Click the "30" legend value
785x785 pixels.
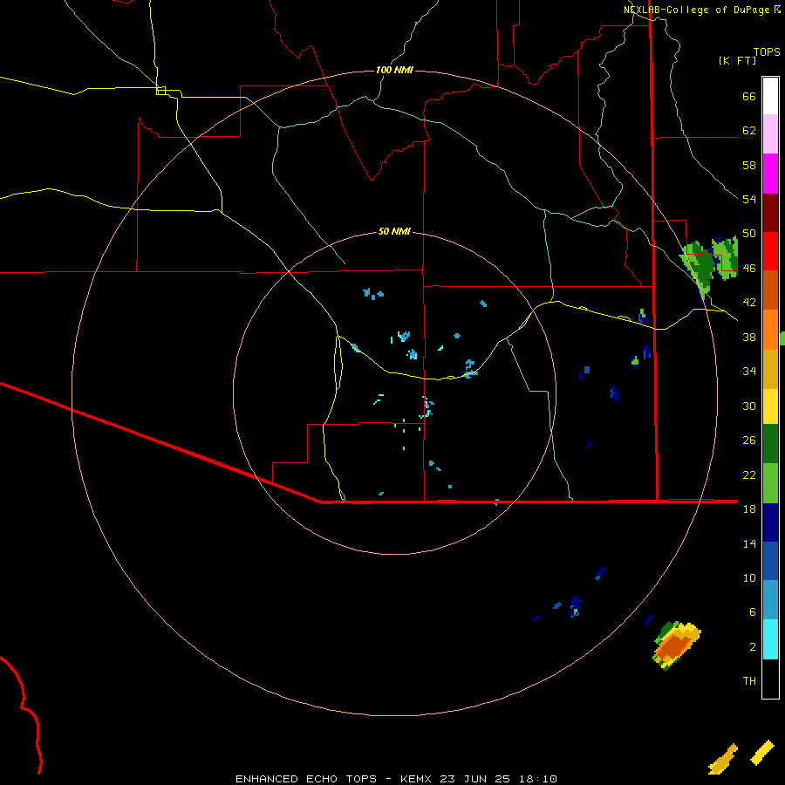[749, 406]
